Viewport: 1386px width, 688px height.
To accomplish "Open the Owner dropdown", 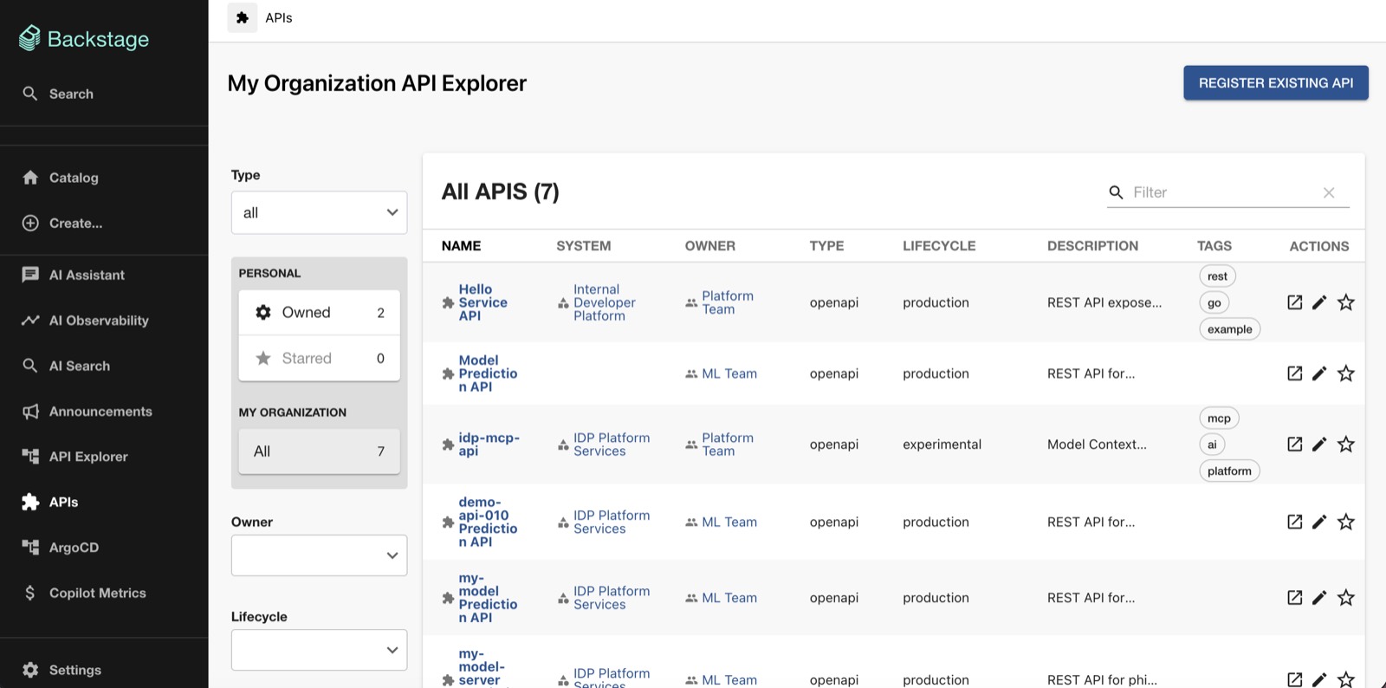I will point(319,555).
